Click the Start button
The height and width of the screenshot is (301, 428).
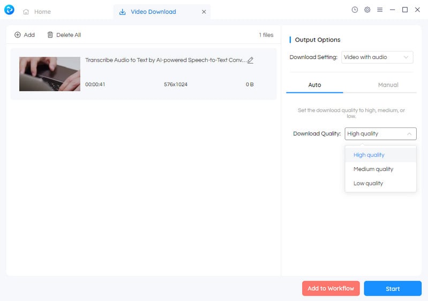pos(393,289)
